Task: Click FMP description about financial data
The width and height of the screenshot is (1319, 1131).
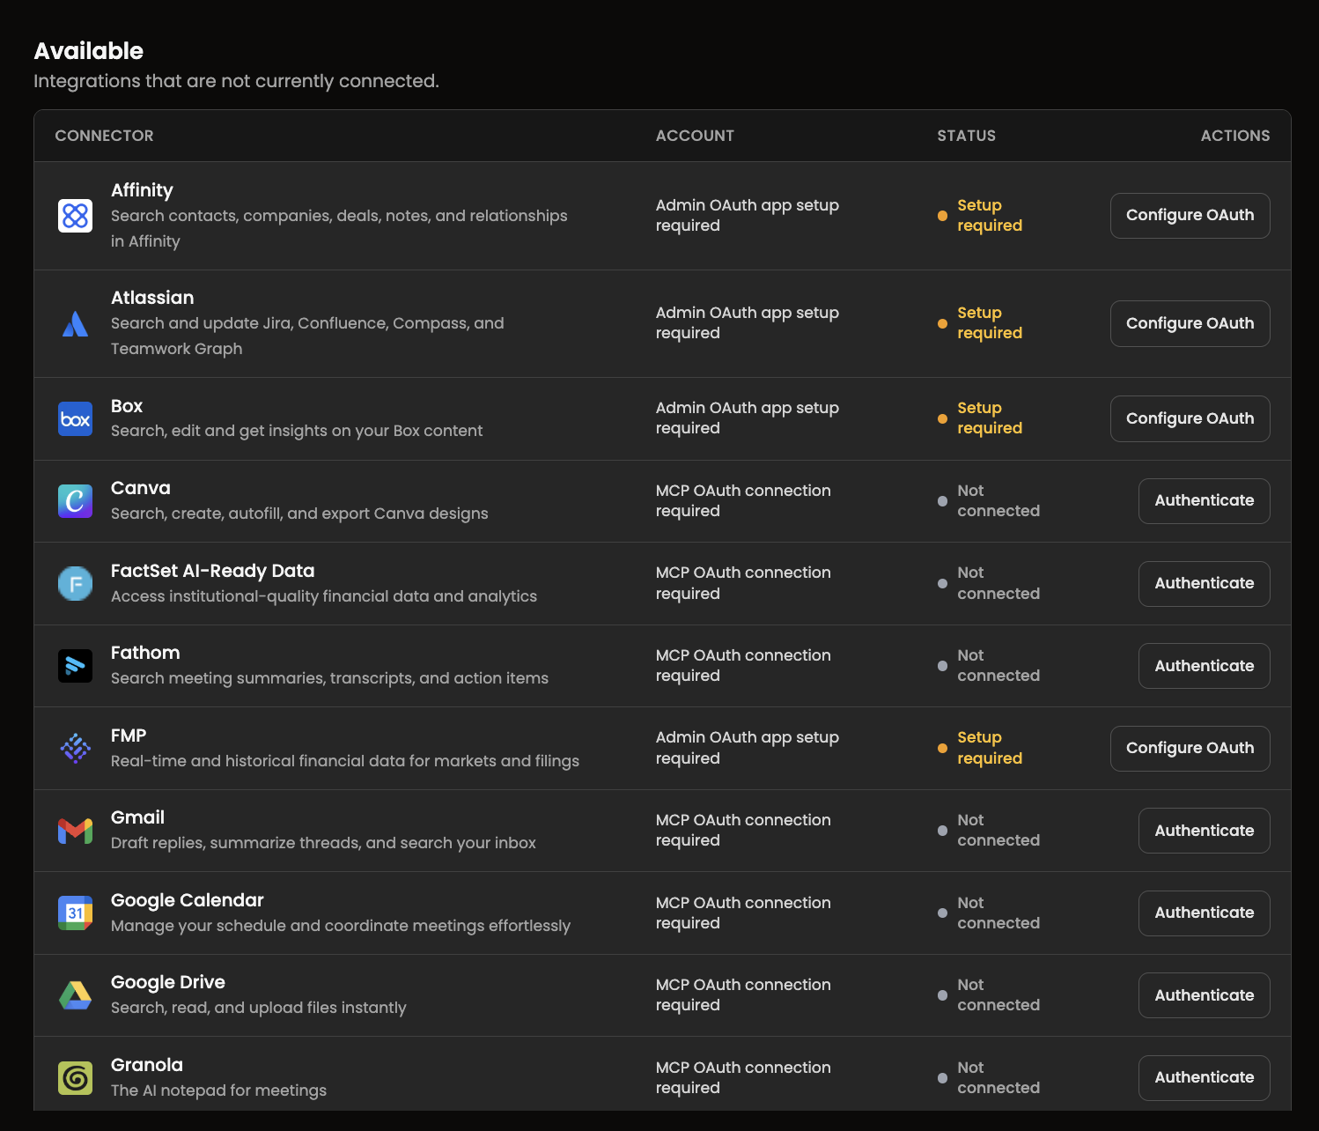Action: click(345, 761)
